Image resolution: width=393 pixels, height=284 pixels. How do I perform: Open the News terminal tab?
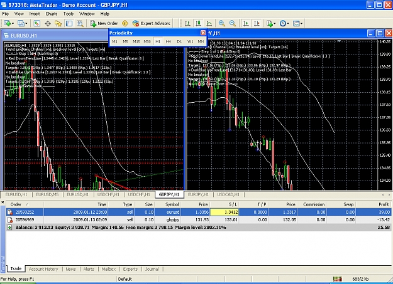(x=70, y=269)
